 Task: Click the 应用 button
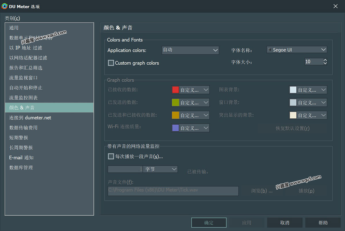point(247,223)
